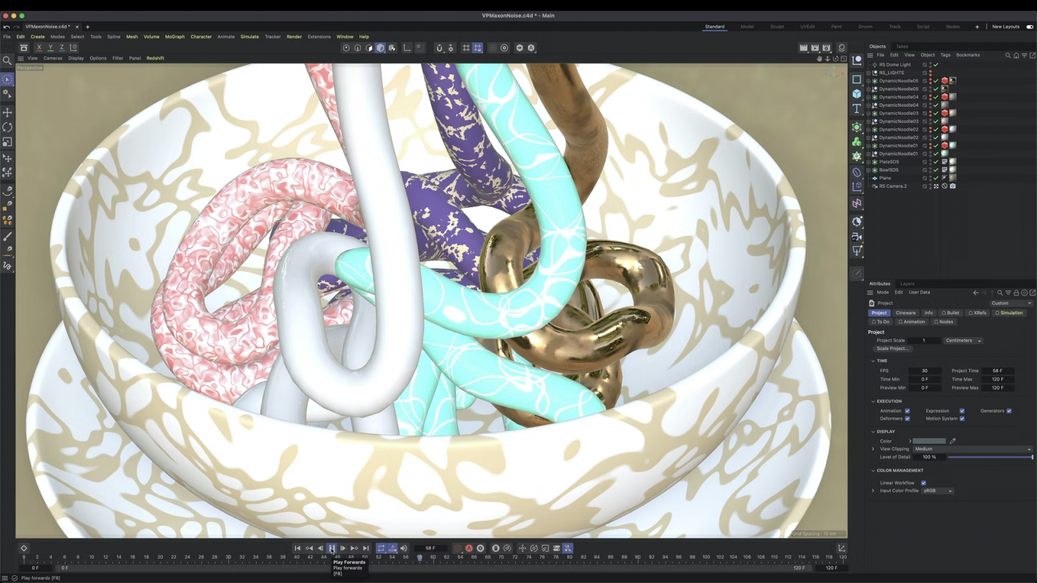
Task: Open the Simulate menu
Action: click(250, 37)
